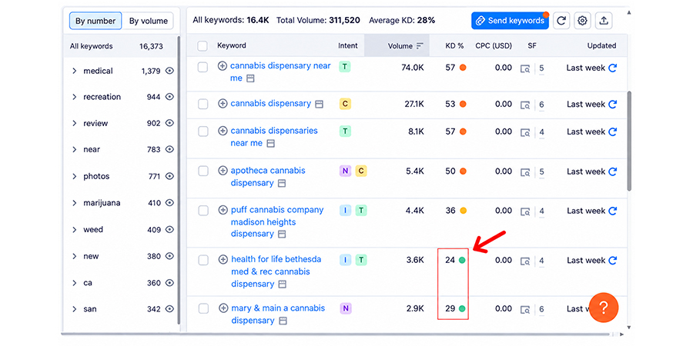Refresh the 'cannabis dispensary near me' row

pyautogui.click(x=613, y=68)
